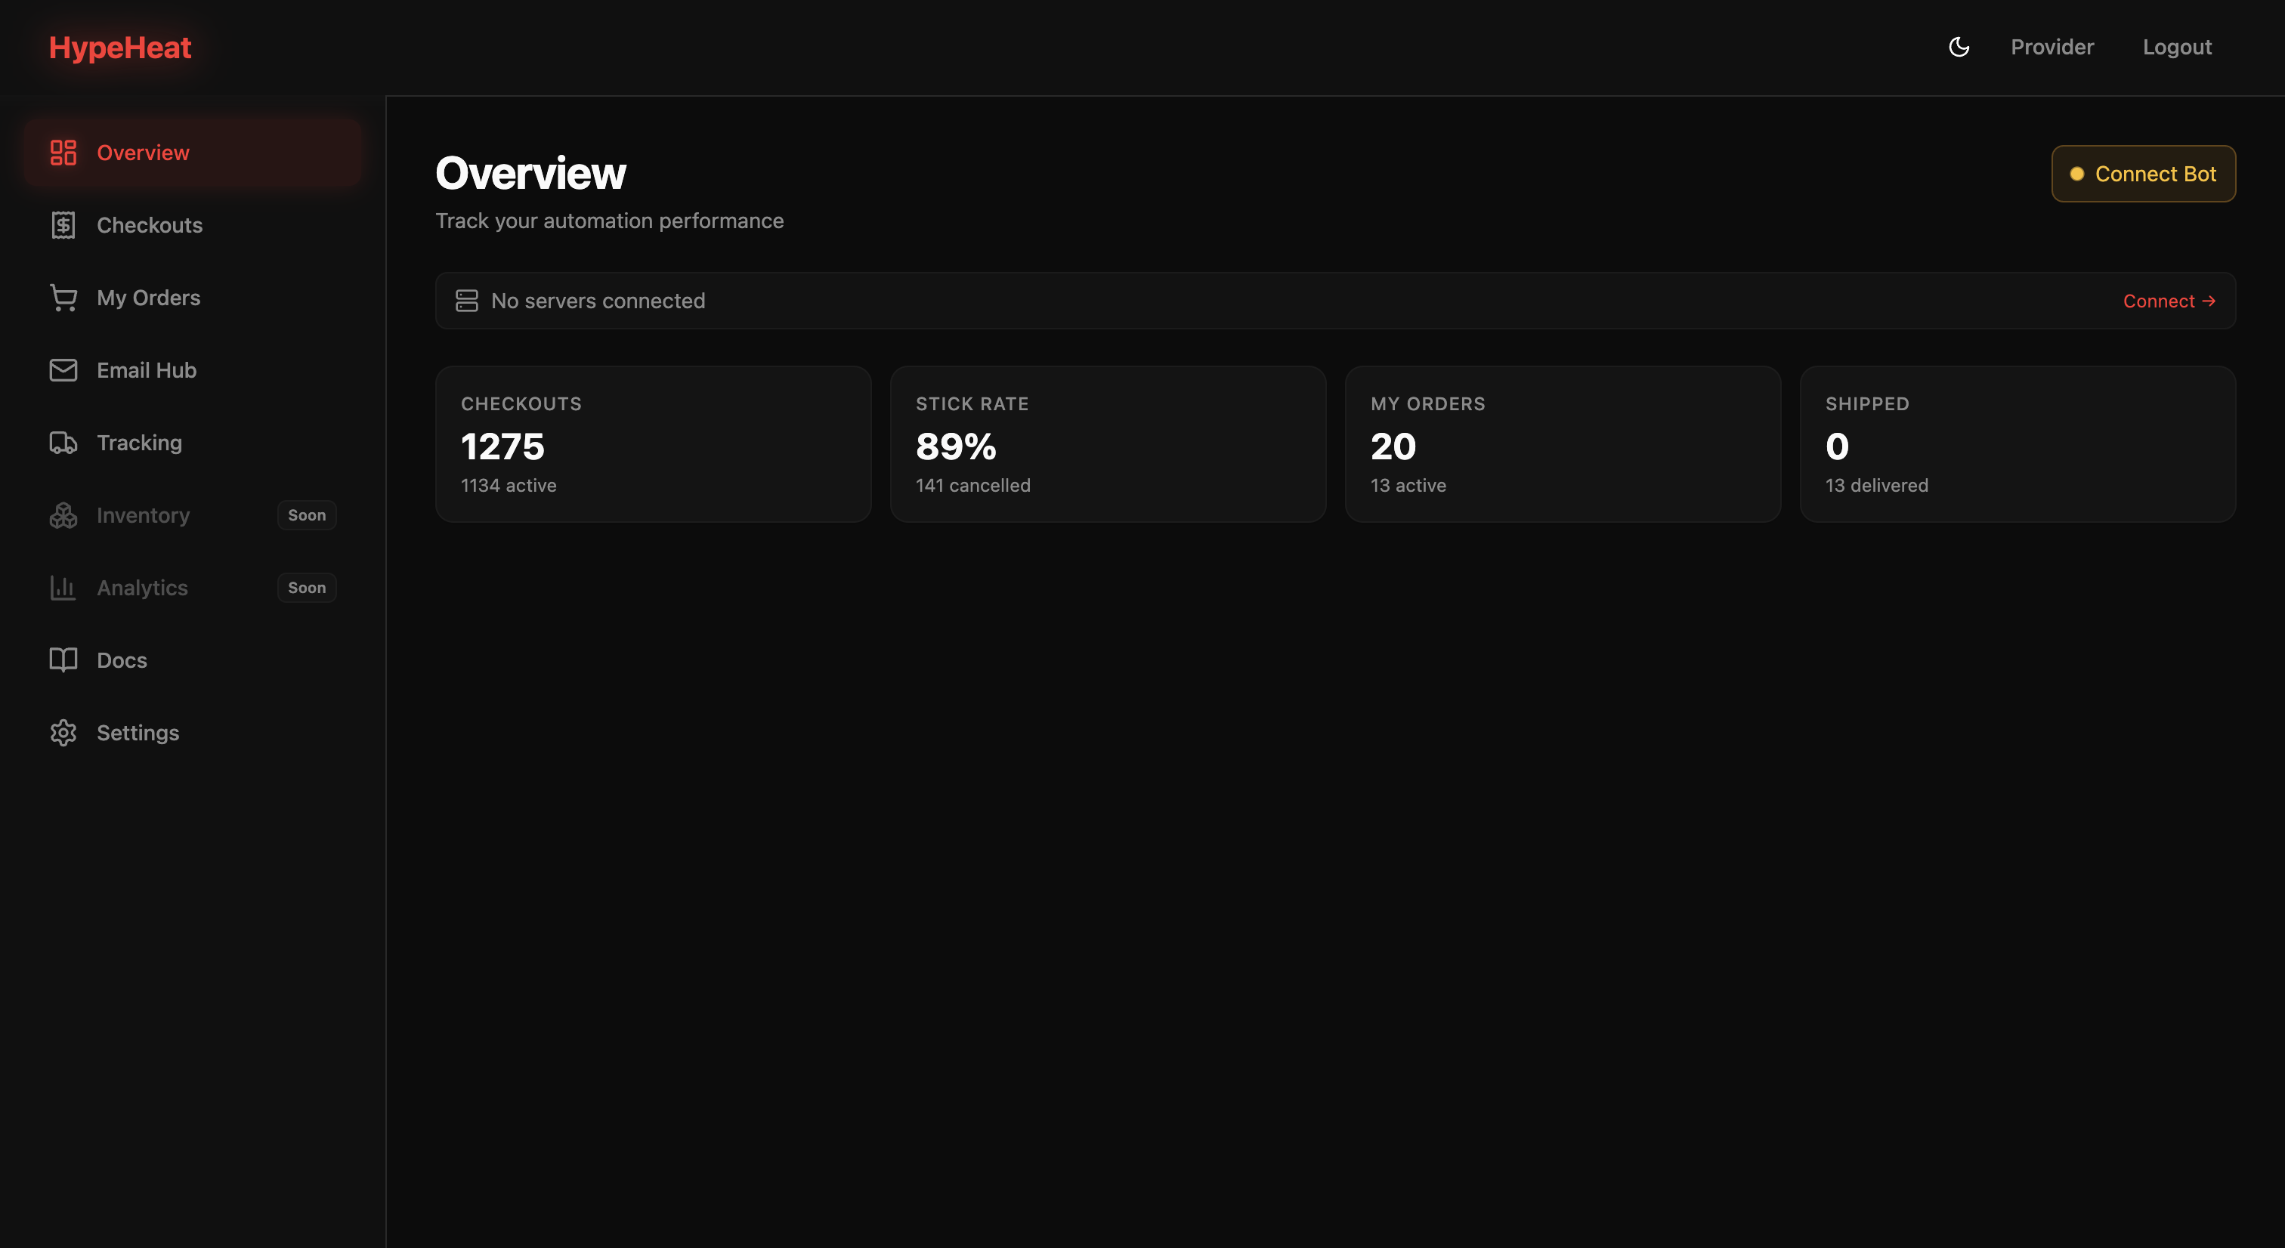Click the "1134 active" text
The image size is (2285, 1248).
tap(509, 485)
